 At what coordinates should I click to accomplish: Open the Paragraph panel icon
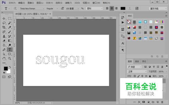coord(123,50)
